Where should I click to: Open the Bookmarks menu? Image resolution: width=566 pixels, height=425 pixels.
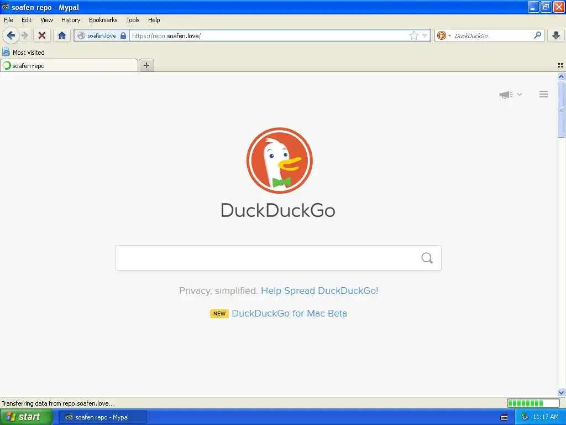click(x=103, y=20)
